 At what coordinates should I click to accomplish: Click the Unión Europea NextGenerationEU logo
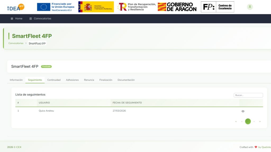point(56,7)
